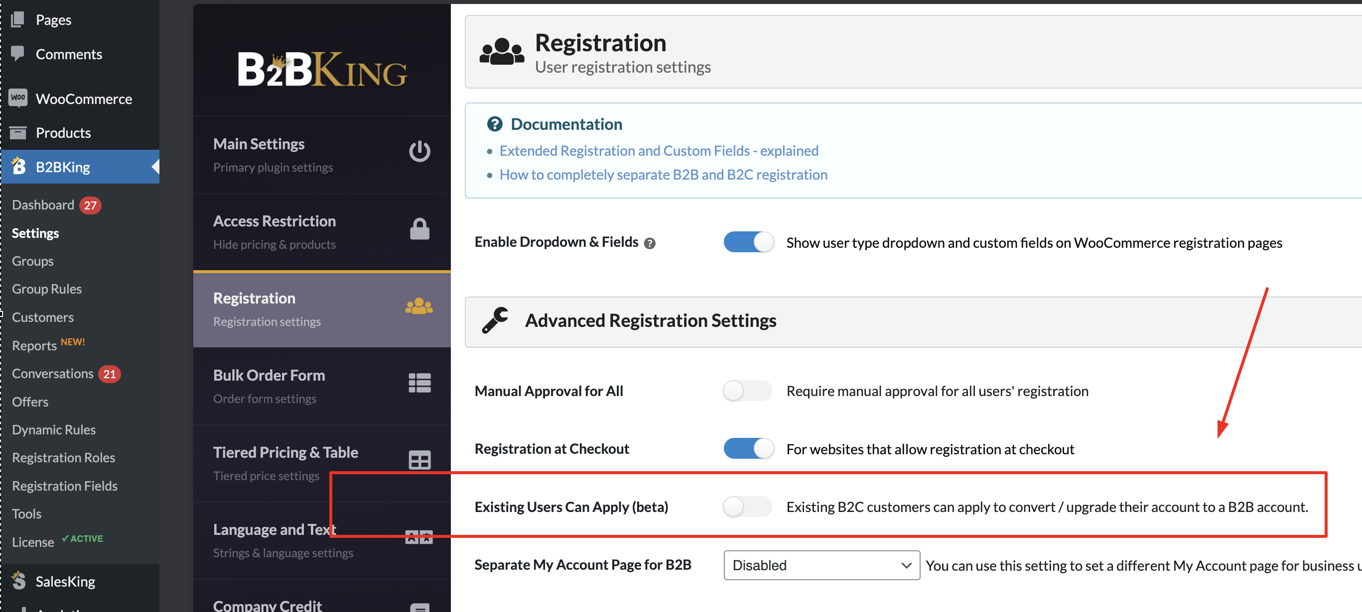Turn on Manual Approval for All toggle
Screen dimensions: 1362x612
(x=748, y=391)
